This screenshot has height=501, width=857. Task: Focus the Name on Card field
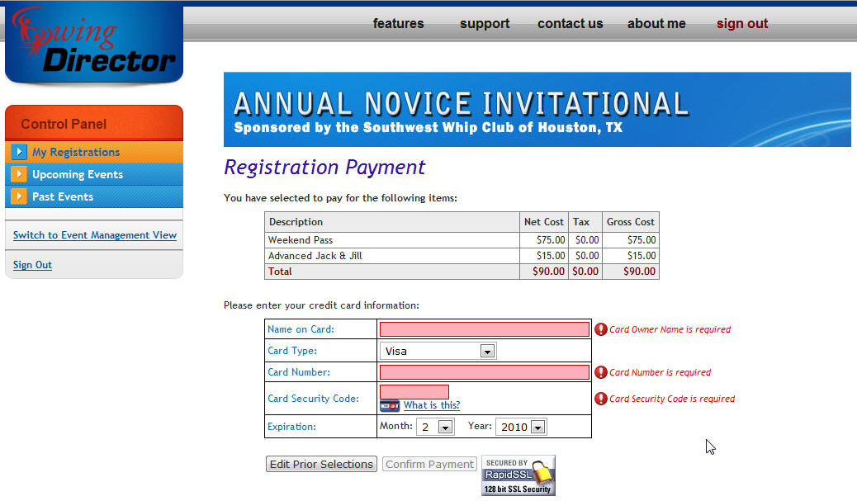point(485,328)
